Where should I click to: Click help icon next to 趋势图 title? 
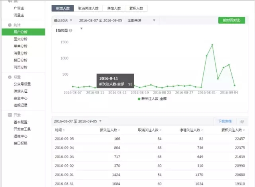71,30
